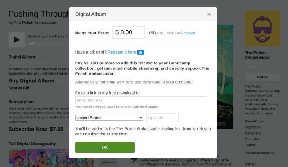Click the email address input field
This screenshot has width=288, height=167.
click(x=141, y=100)
